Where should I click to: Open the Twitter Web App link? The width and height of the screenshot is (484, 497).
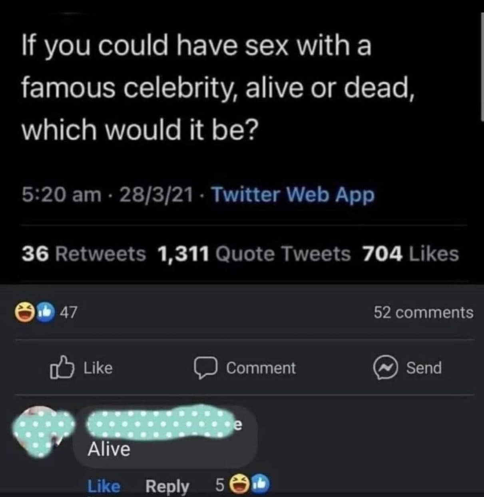click(x=293, y=195)
